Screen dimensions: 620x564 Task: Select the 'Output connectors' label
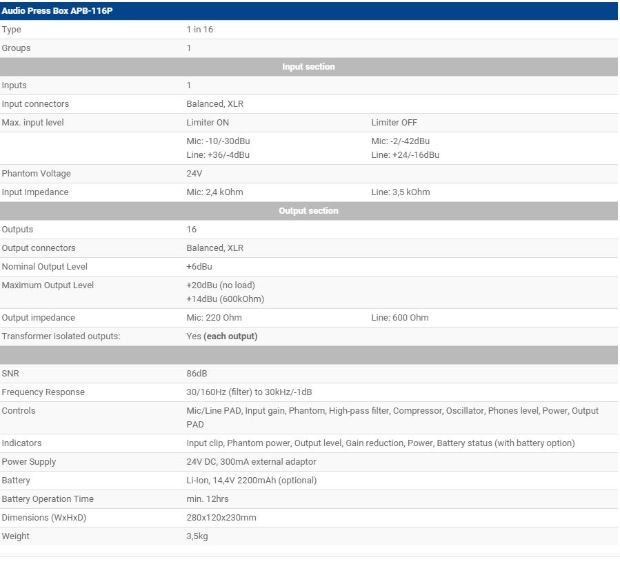[39, 248]
